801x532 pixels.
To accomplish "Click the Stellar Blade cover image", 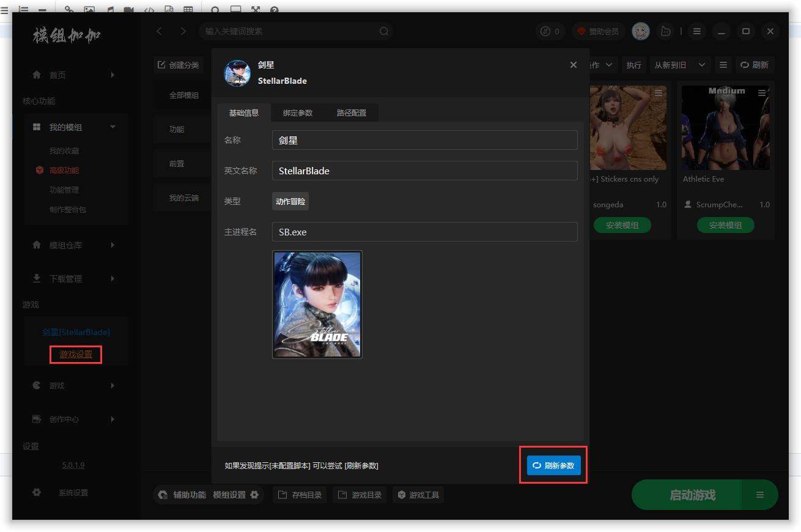I will 317,304.
